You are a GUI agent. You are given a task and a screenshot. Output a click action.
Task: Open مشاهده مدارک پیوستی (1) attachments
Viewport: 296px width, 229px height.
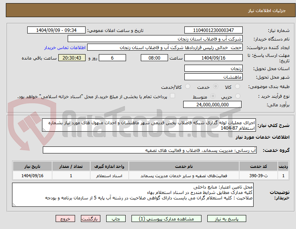pos(166,218)
